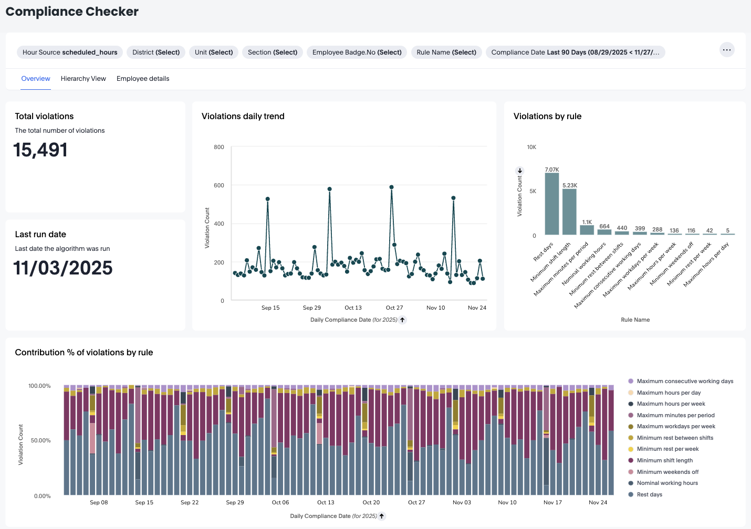Click the Sep 15 label on daily trend axis
The height and width of the screenshot is (529, 751).
[270, 308]
